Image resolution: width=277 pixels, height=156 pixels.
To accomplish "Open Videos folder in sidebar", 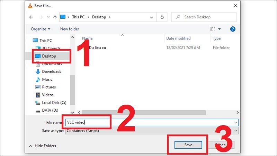I will (x=48, y=95).
